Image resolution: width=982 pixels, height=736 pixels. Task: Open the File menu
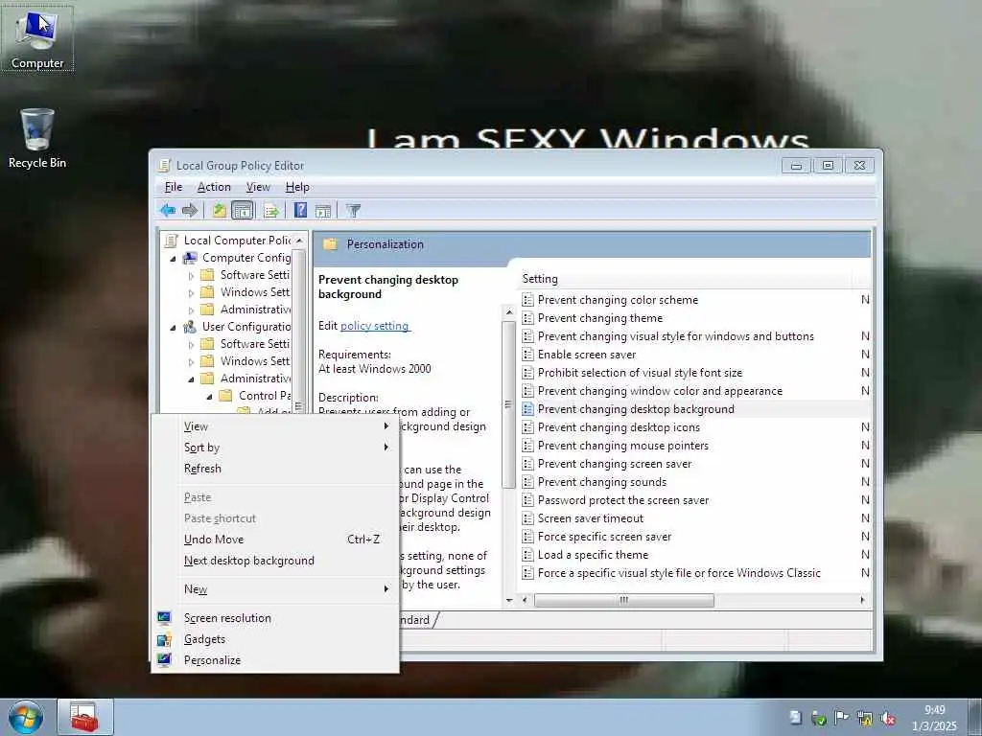pyautogui.click(x=174, y=187)
